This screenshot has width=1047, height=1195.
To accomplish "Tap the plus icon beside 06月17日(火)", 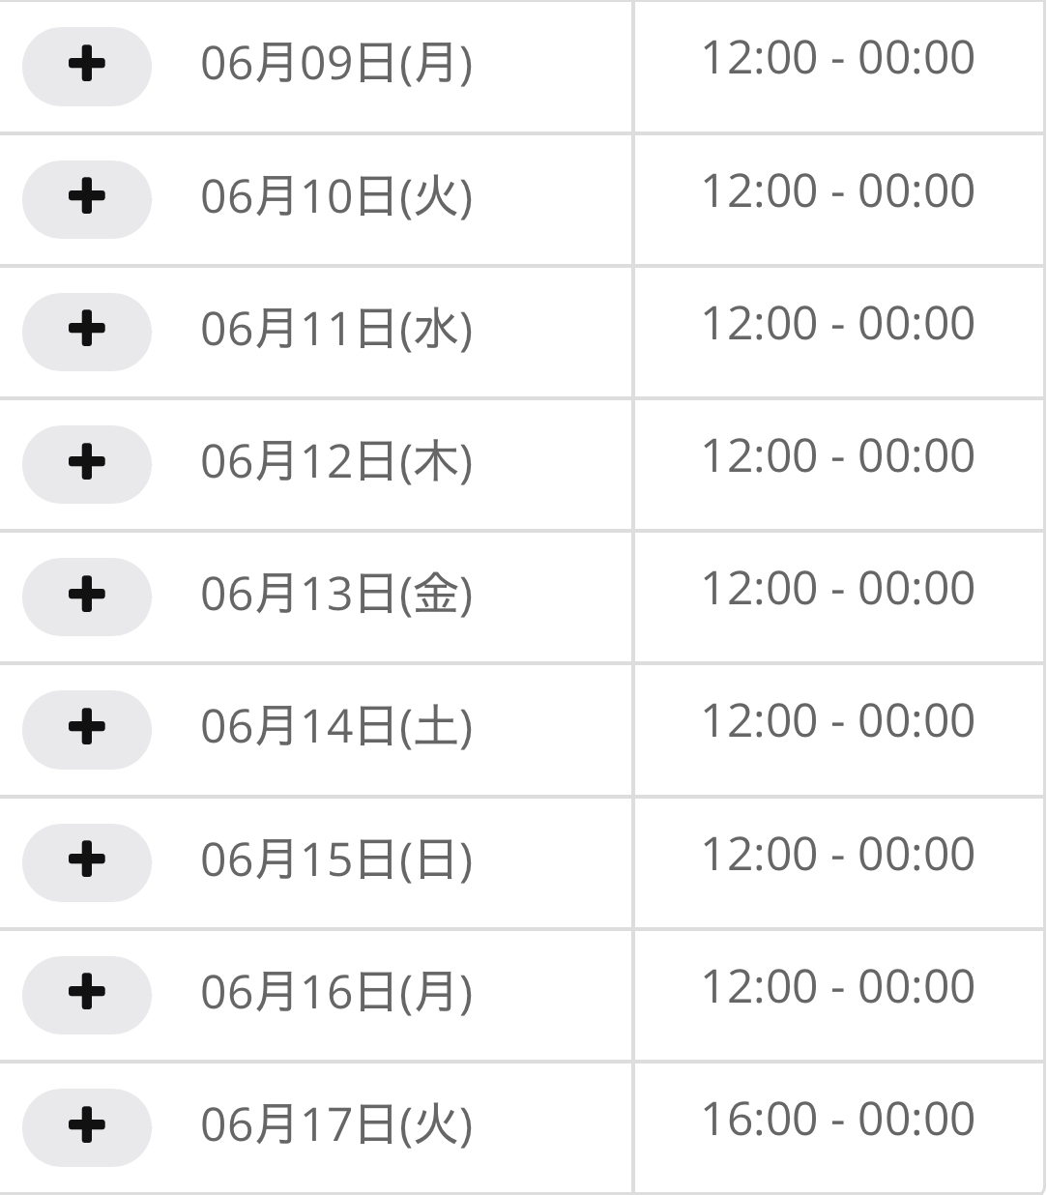I will pos(87,1126).
